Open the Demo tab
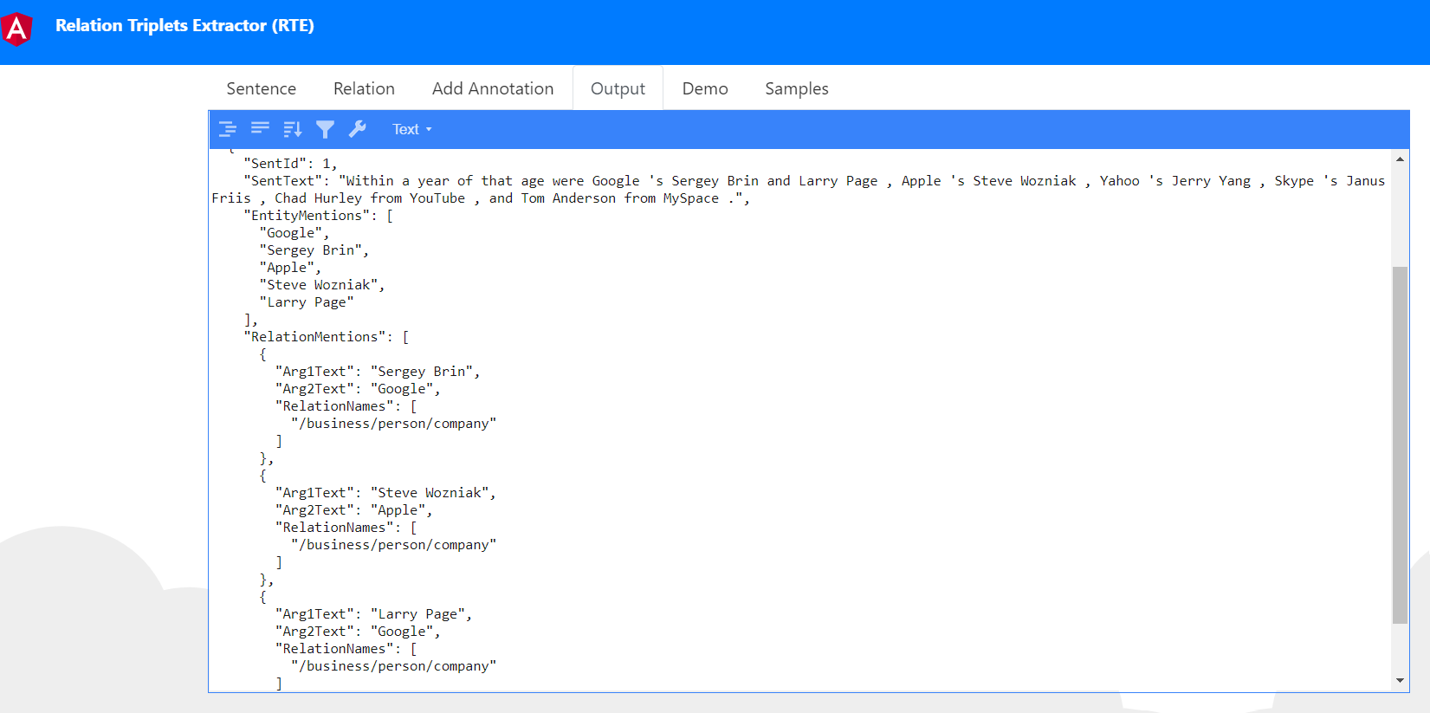The image size is (1430, 713). tap(705, 88)
